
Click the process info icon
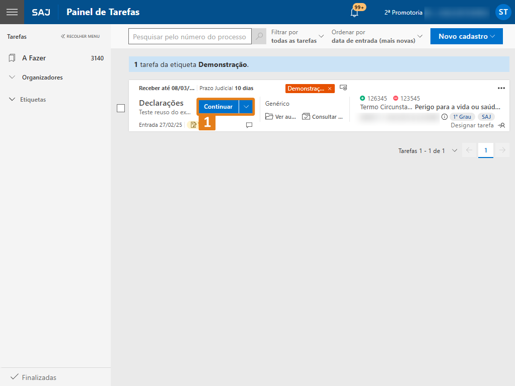[x=445, y=117]
